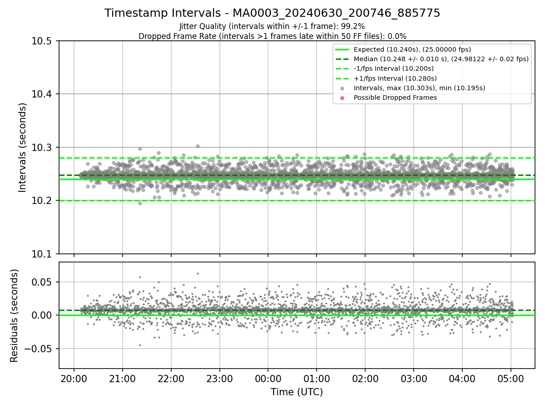Click the 'Residuals (seconds)' y-axis label
545x408 pixels.
tap(14, 316)
